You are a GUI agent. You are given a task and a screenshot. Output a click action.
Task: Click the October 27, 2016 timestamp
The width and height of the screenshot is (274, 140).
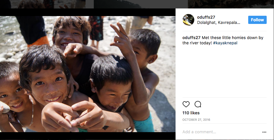(196, 120)
